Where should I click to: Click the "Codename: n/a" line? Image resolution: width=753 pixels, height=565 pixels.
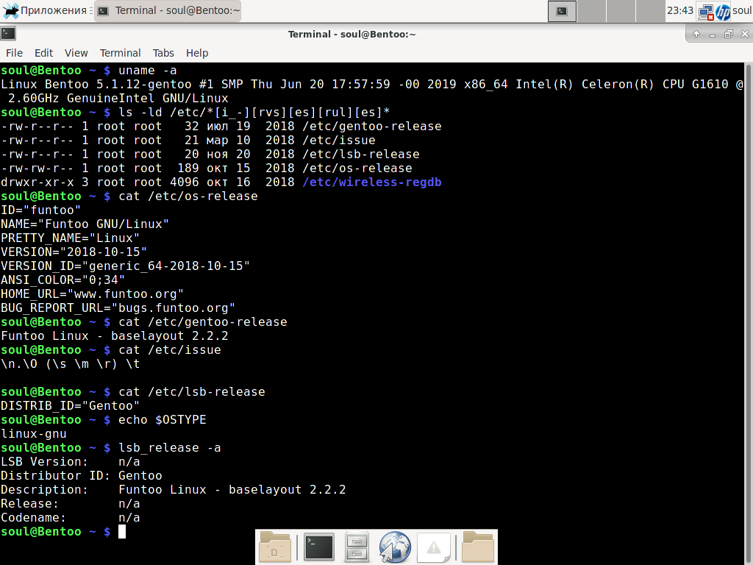(x=70, y=517)
